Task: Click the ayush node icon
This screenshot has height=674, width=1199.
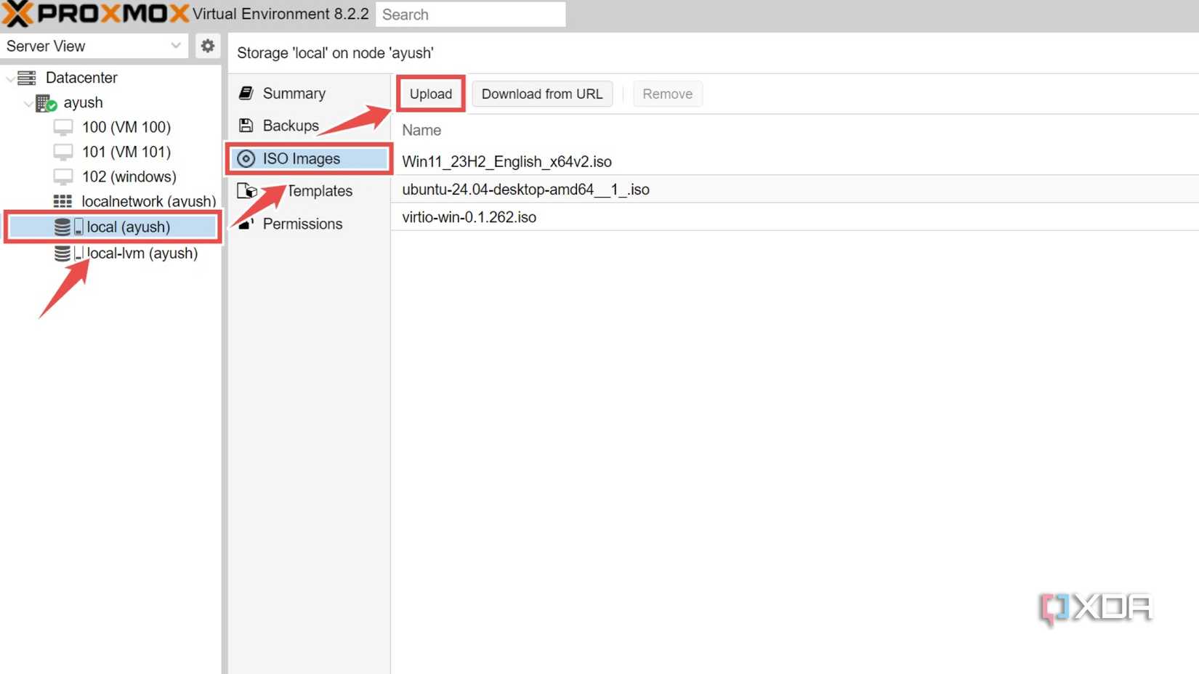Action: [x=46, y=103]
